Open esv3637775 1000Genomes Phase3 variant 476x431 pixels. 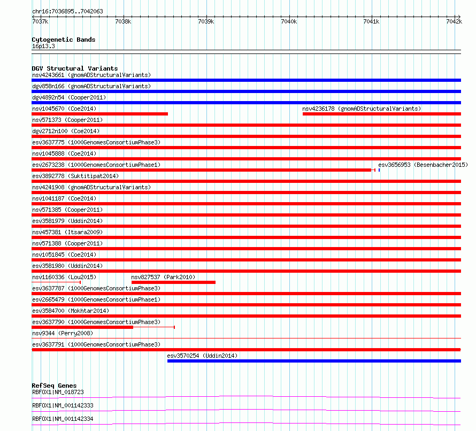96,142
